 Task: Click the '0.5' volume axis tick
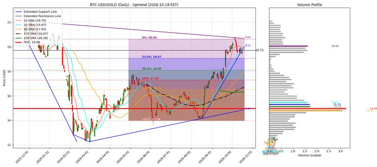(x=281, y=152)
